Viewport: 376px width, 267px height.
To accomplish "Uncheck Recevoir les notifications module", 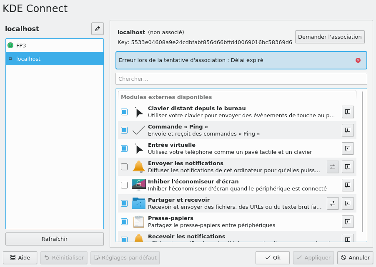I will pos(124,239).
